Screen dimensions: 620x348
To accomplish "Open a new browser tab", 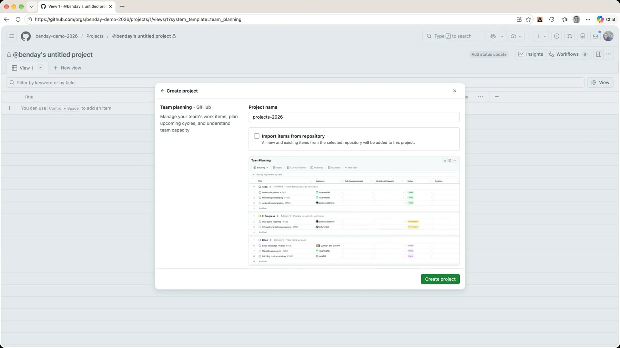I will point(122,7).
